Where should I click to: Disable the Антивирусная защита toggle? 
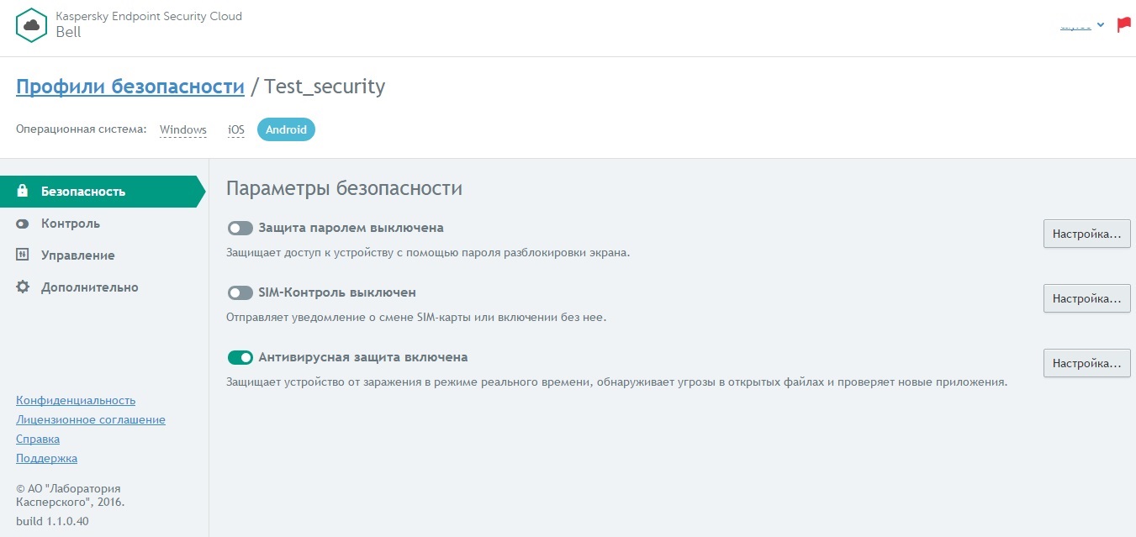pyautogui.click(x=240, y=357)
